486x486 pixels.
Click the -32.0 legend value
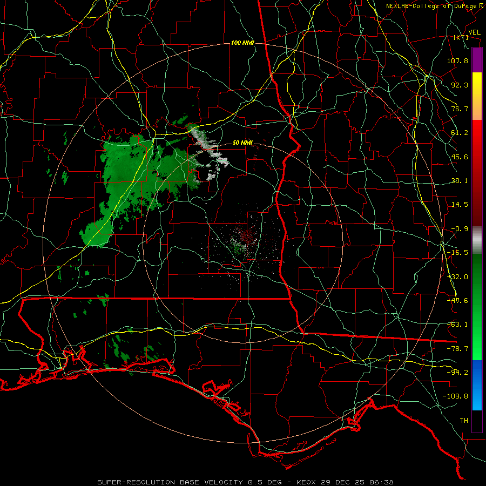tap(457, 277)
